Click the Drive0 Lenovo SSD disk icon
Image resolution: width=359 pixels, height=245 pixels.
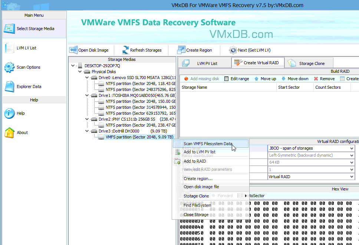pos(94,78)
